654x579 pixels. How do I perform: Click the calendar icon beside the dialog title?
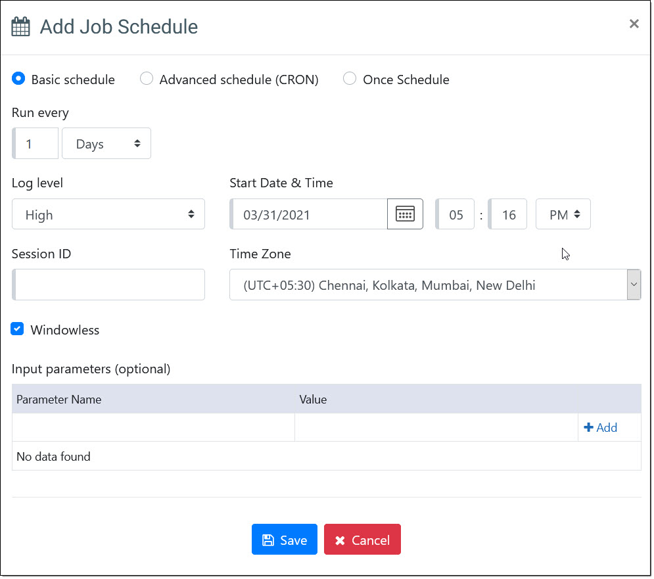(20, 27)
